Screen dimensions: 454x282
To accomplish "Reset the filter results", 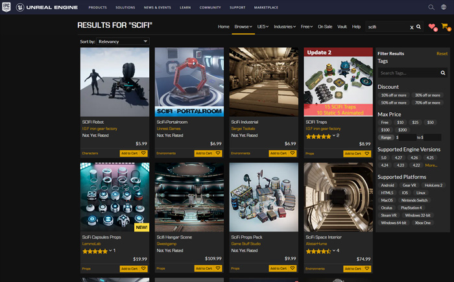I will (x=442, y=54).
